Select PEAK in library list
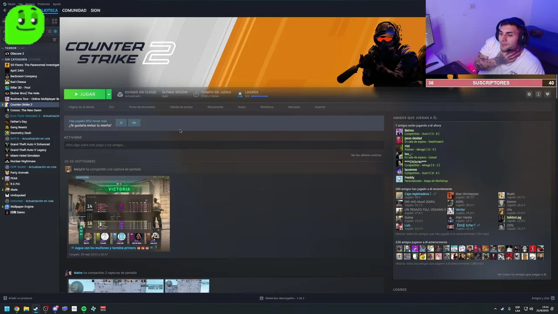This screenshot has width=558, height=314. point(14,178)
